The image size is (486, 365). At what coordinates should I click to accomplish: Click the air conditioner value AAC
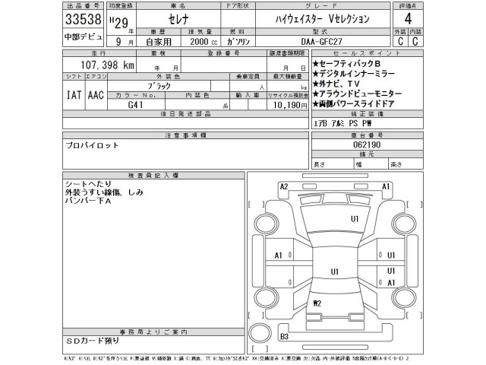click(96, 95)
